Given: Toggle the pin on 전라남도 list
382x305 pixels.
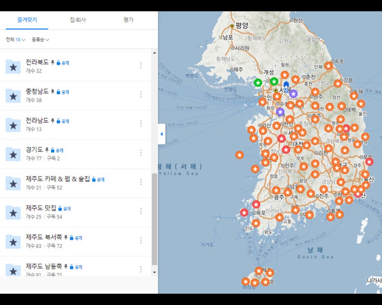Looking at the screenshot, I should (x=52, y=121).
